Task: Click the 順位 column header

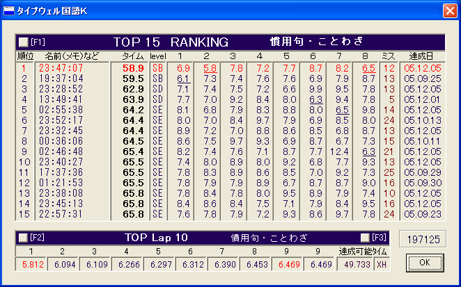Action: (x=25, y=56)
